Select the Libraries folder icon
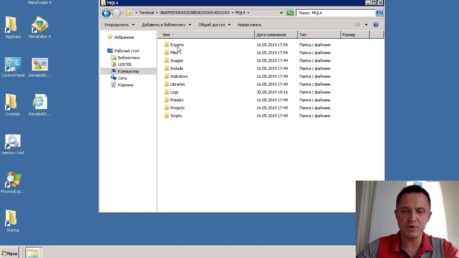Viewport: 459px width, 258px height. 166,84
